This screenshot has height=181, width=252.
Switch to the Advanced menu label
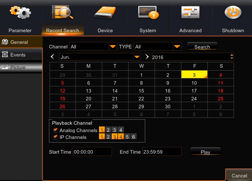coord(190,30)
